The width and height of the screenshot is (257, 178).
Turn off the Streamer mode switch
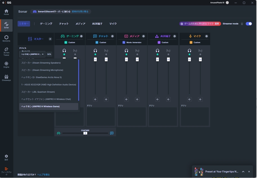(x=249, y=24)
